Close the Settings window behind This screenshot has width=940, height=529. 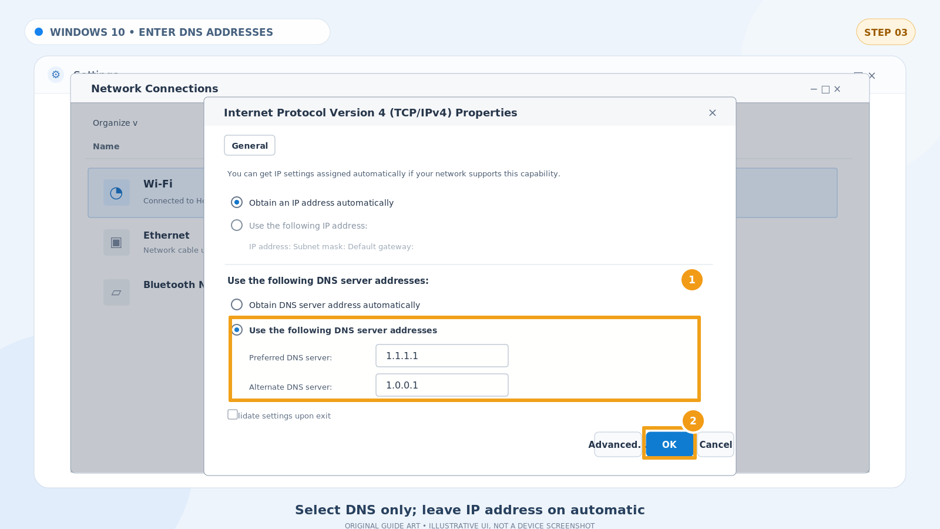tap(872, 76)
